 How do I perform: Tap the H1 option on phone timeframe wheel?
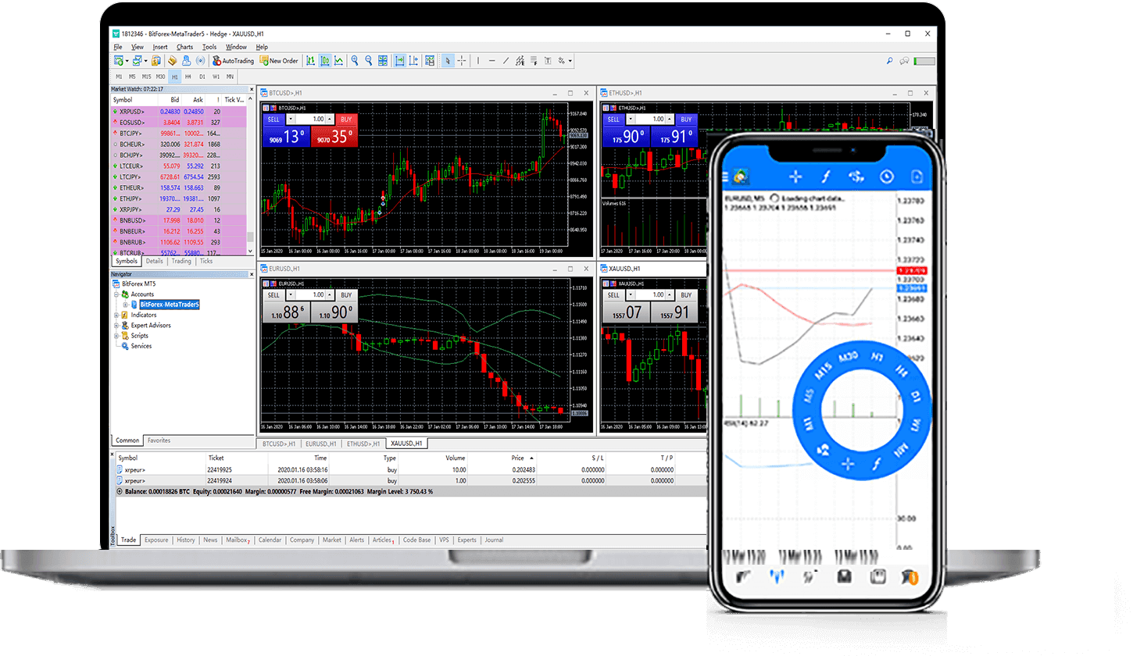(877, 358)
